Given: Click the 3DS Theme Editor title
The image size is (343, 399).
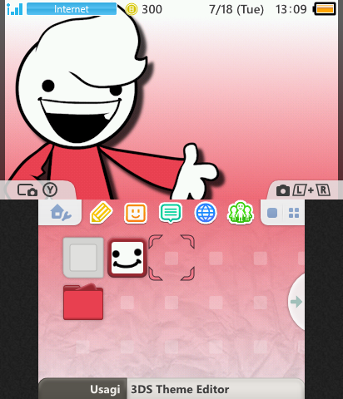Looking at the screenshot, I should tap(180, 389).
